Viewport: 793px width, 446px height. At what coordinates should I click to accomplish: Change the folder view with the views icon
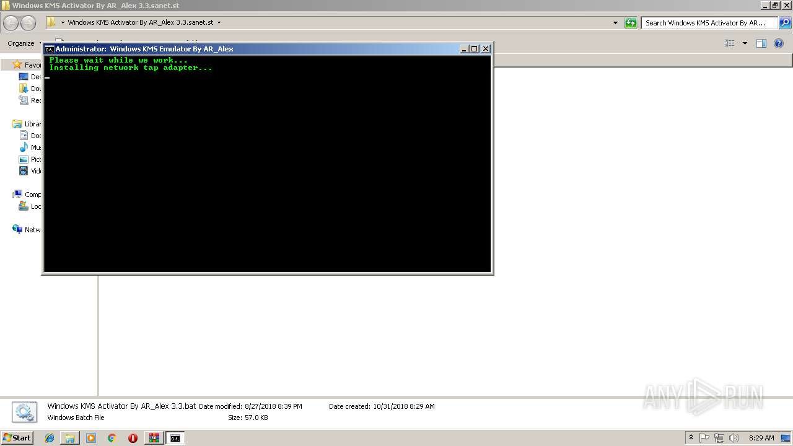tap(730, 43)
